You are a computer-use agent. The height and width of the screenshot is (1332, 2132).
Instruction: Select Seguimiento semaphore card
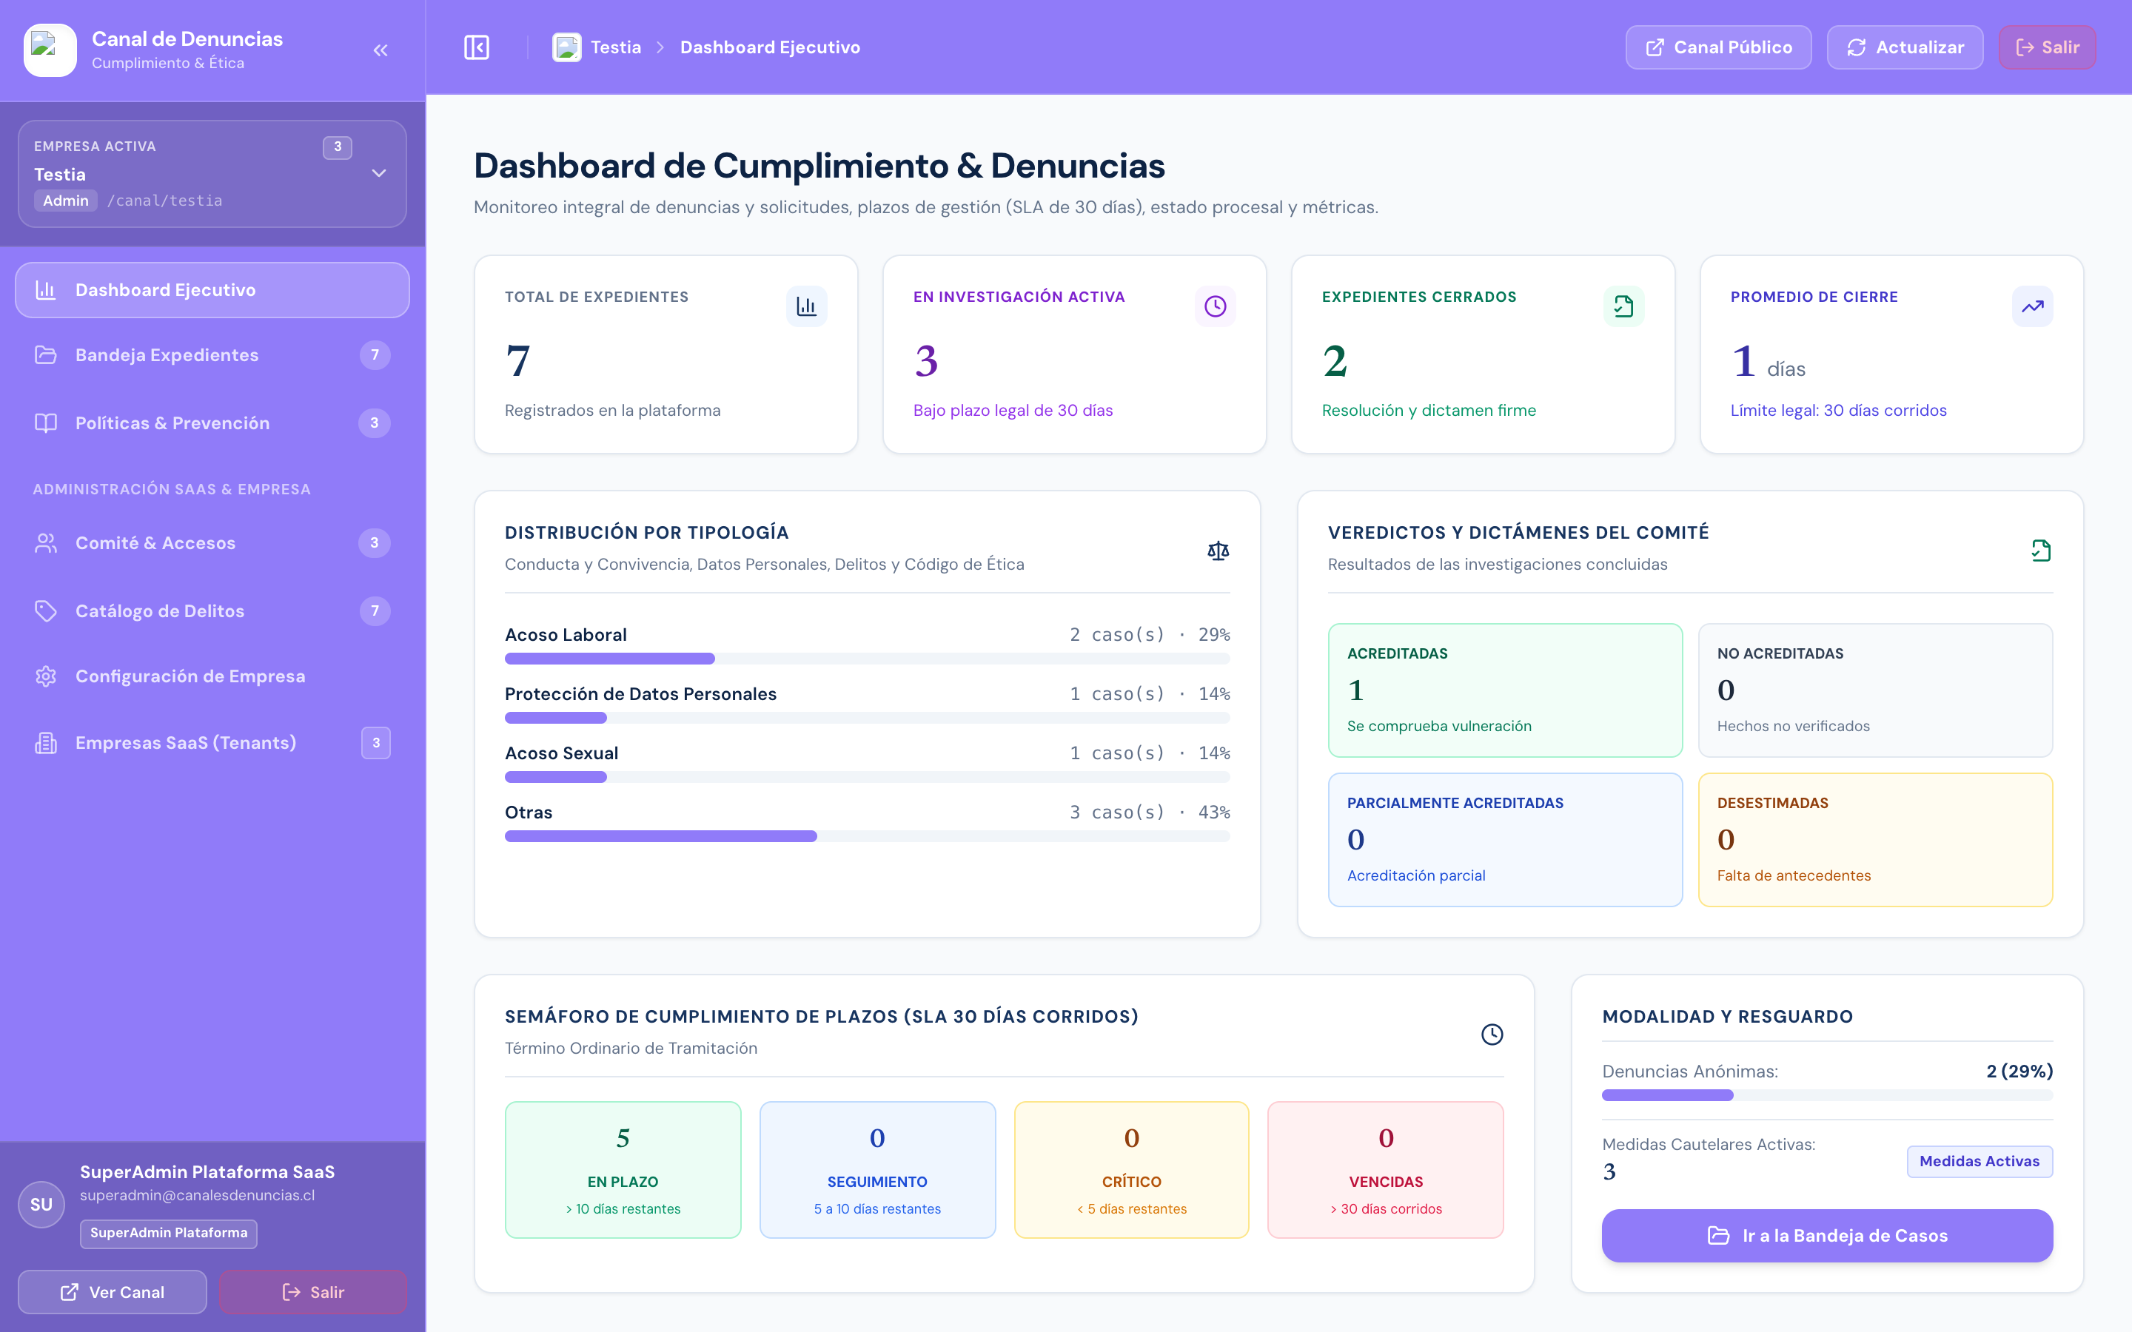coord(877,1170)
